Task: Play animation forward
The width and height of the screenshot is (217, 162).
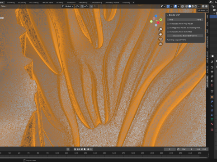Action: click(85, 149)
